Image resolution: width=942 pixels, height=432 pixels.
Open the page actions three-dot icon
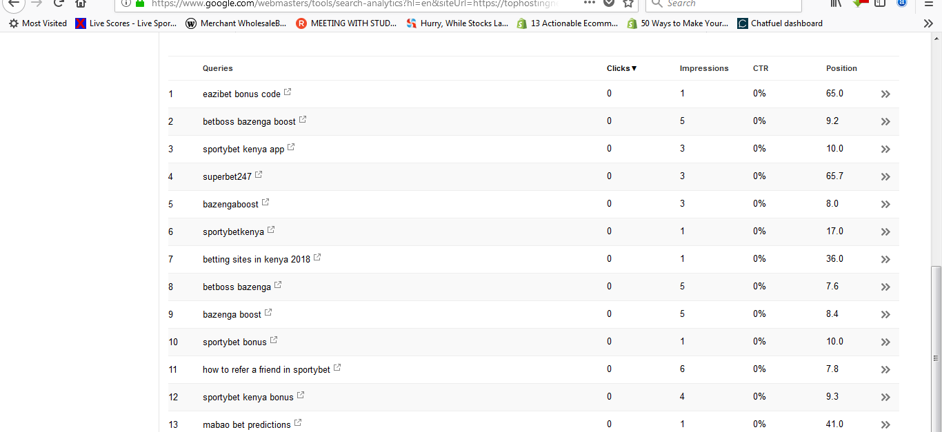(x=589, y=3)
